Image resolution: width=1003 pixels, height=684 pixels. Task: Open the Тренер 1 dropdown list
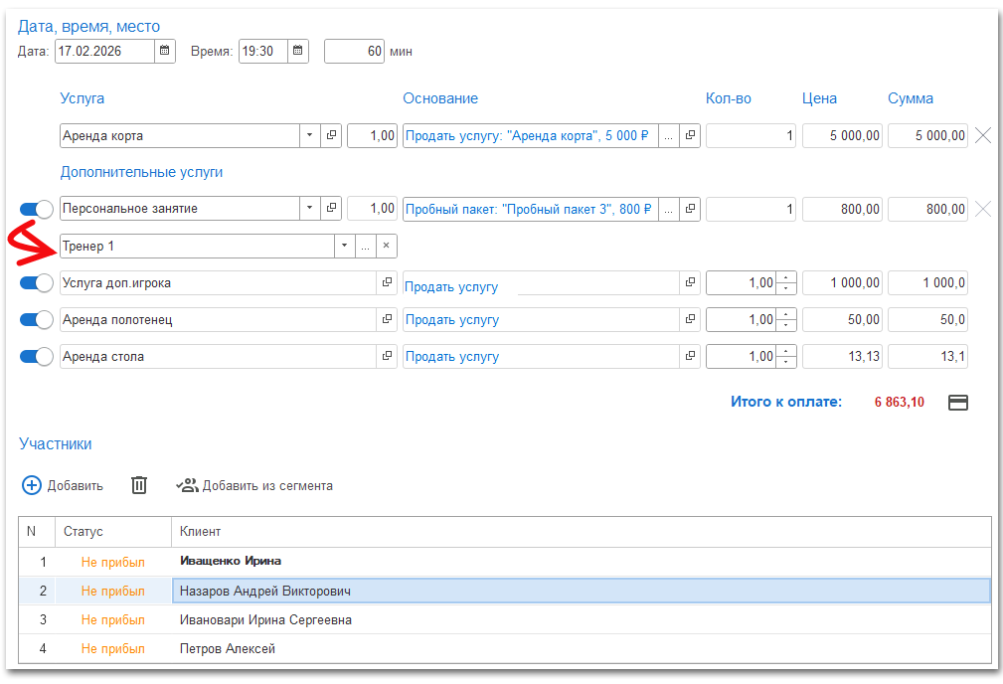click(x=343, y=247)
